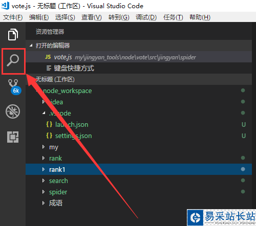Click the 无标题 (工作区) section header
256x226 pixels.
pyautogui.click(x=139, y=79)
